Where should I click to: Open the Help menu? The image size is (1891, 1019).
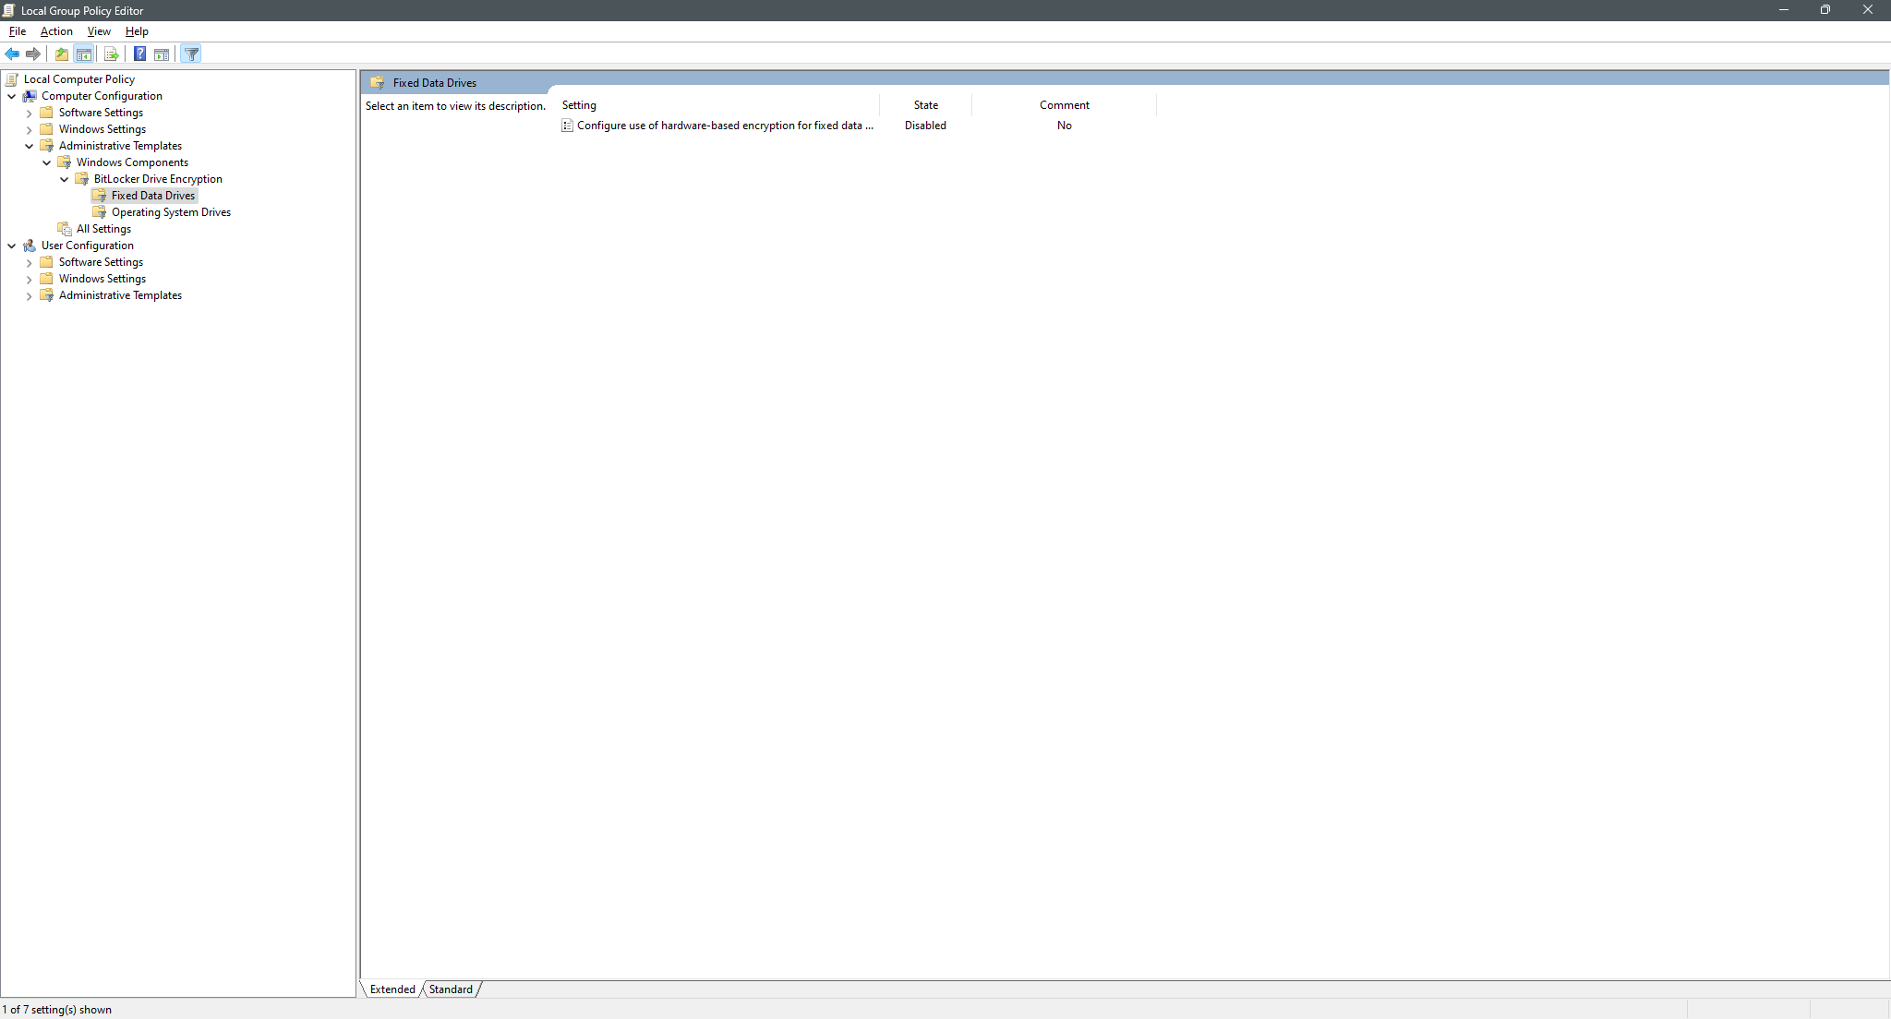coord(137,31)
